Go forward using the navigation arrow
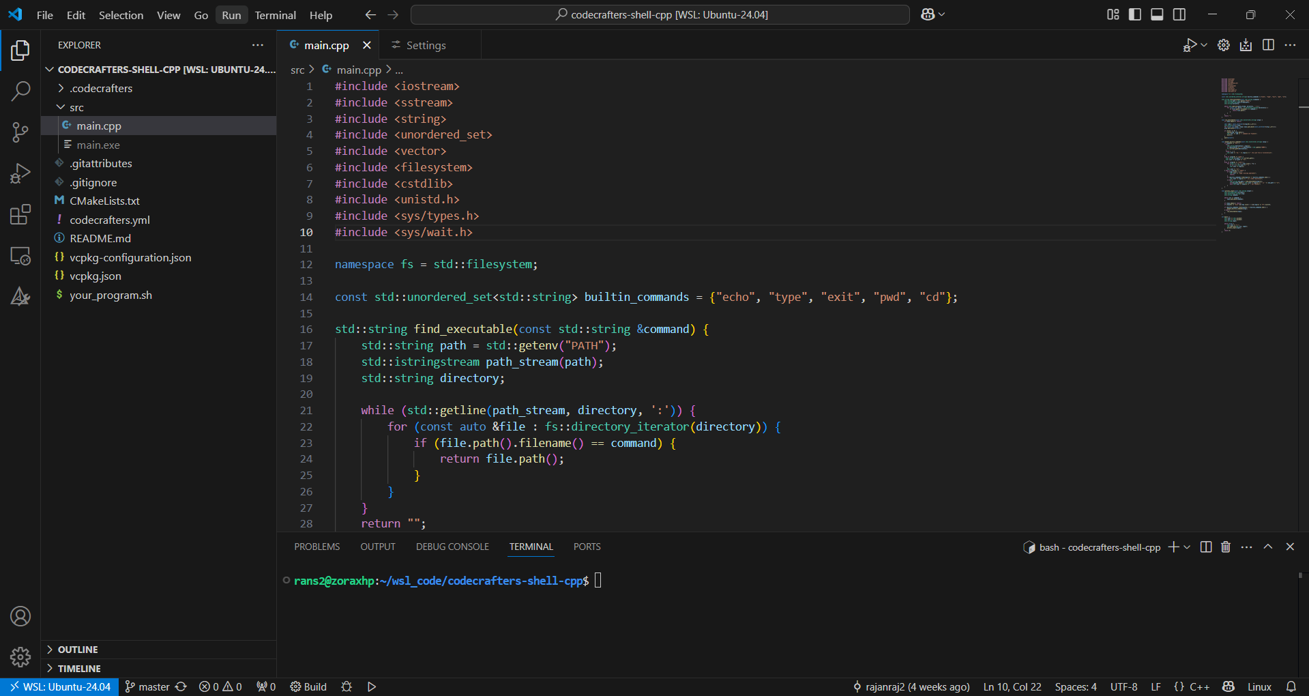This screenshot has height=696, width=1309. click(x=393, y=14)
